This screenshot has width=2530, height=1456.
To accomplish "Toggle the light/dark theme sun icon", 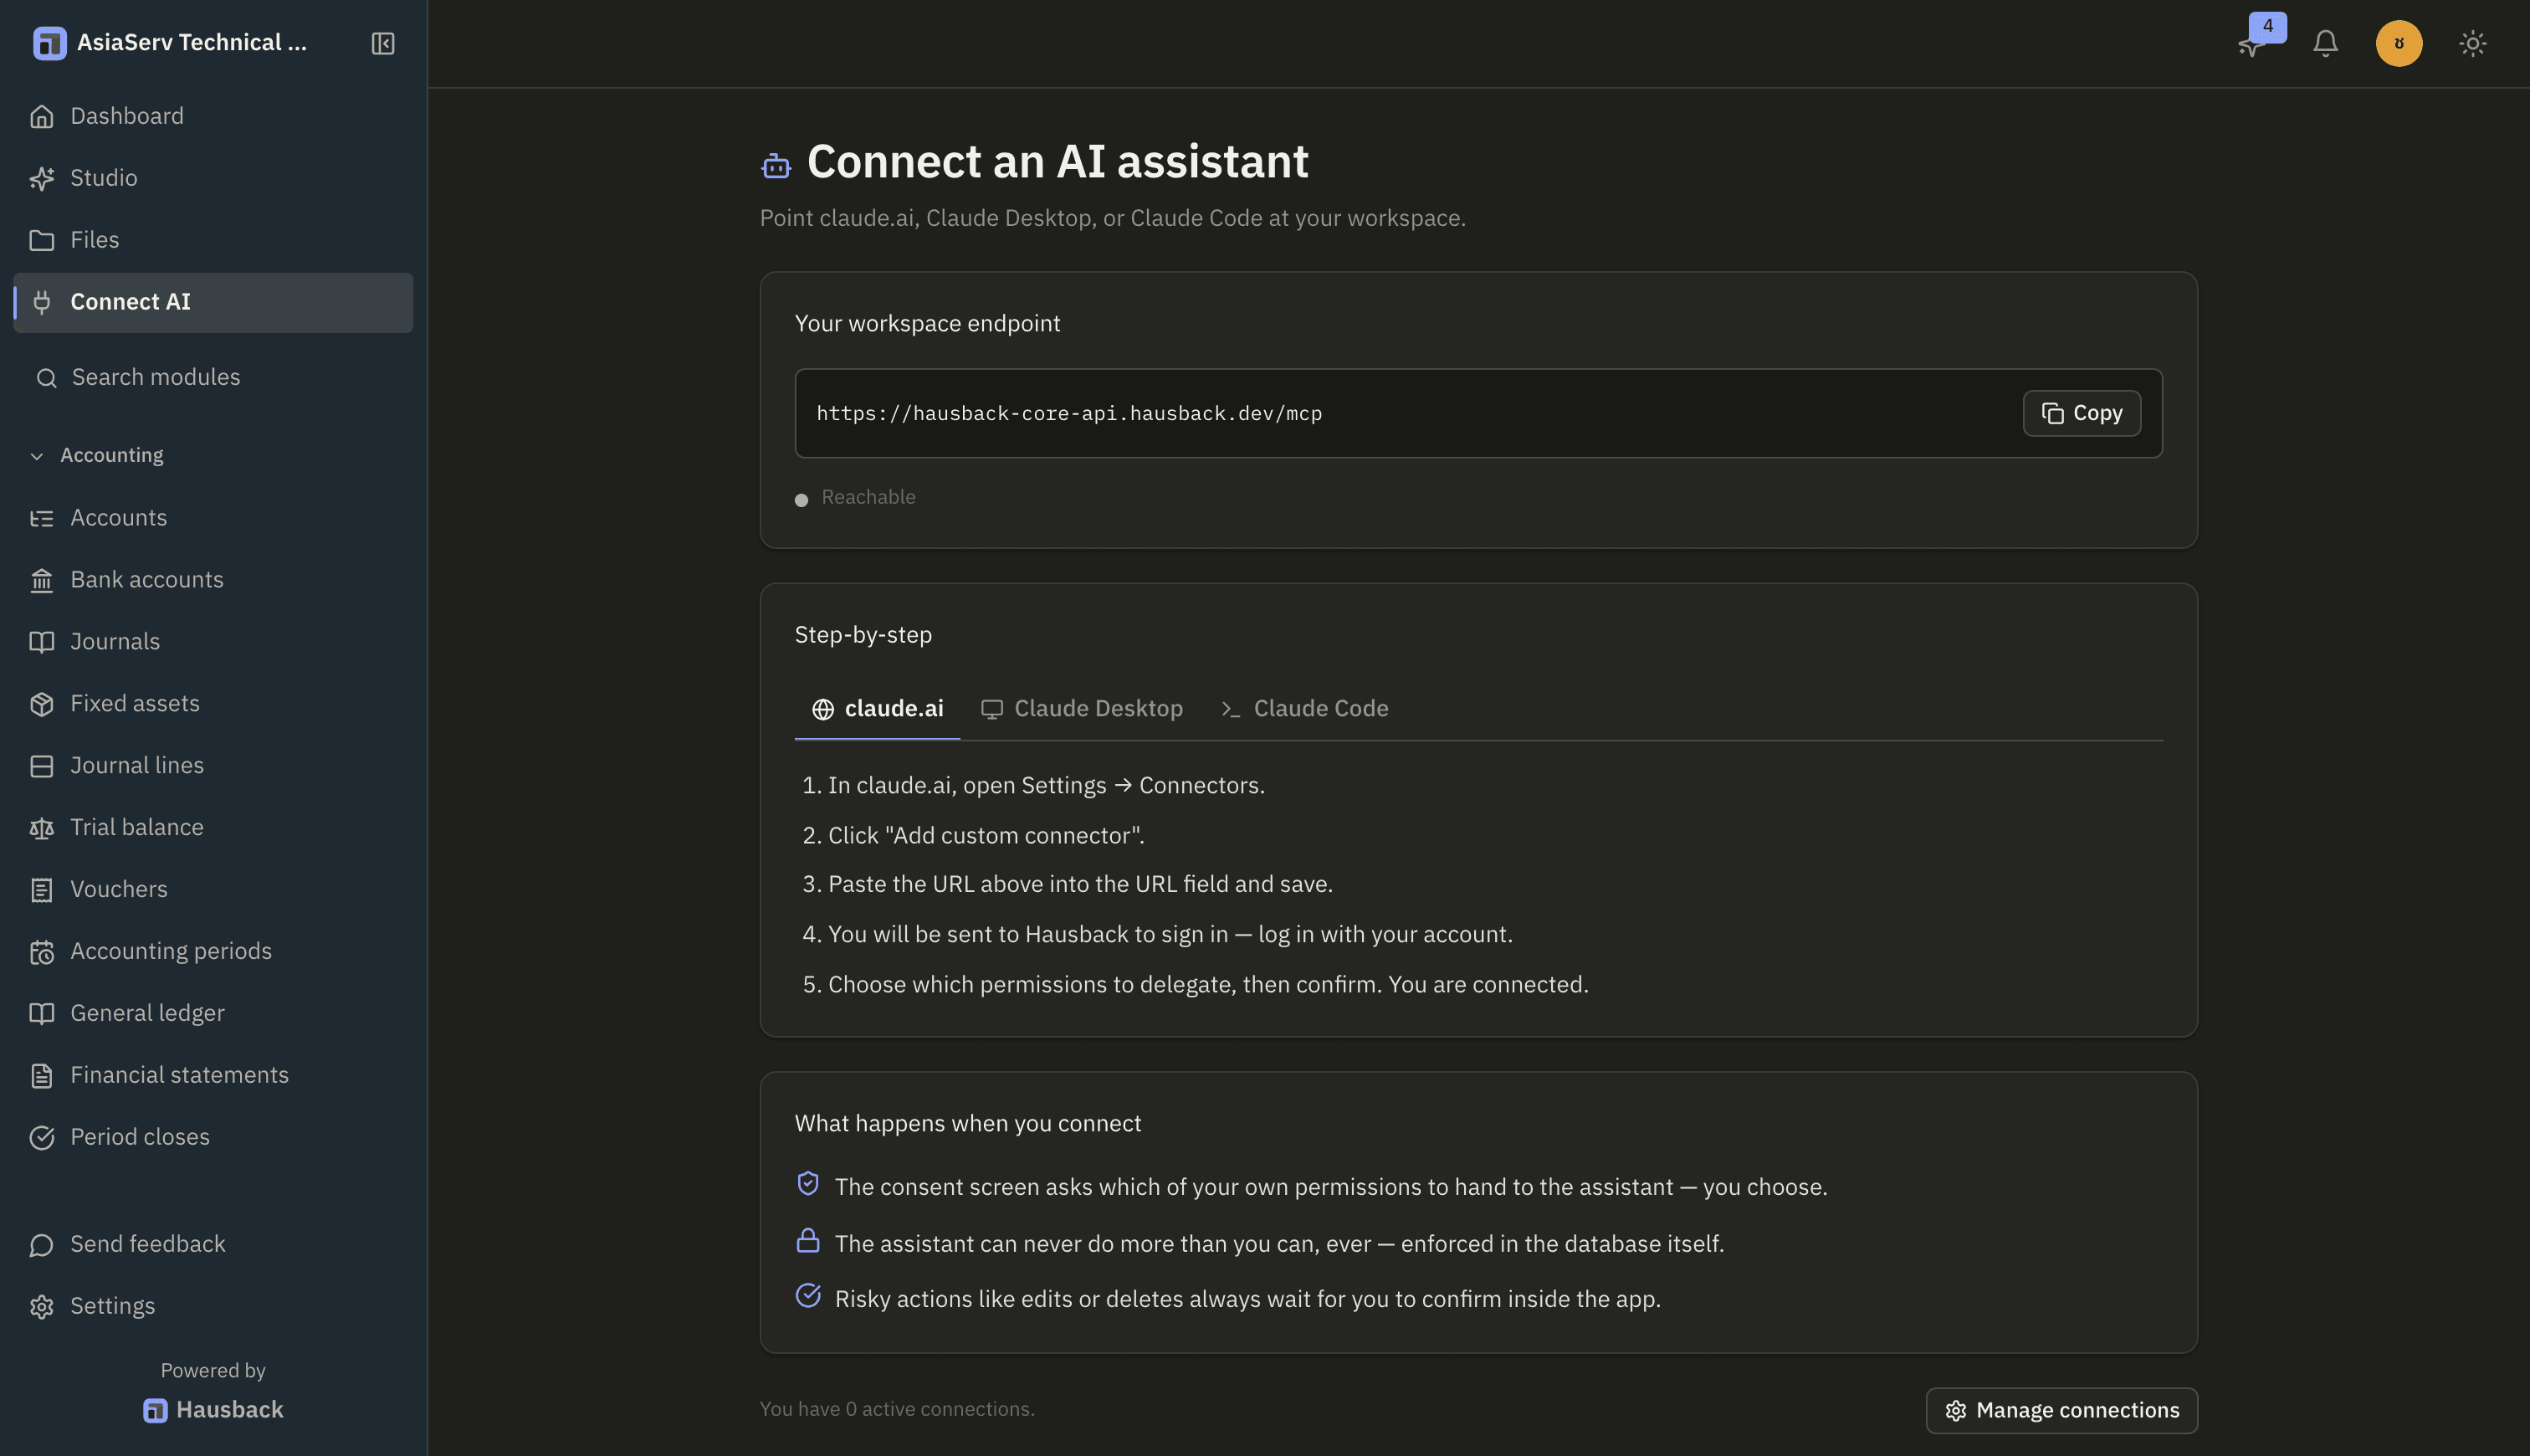I will (x=2472, y=43).
